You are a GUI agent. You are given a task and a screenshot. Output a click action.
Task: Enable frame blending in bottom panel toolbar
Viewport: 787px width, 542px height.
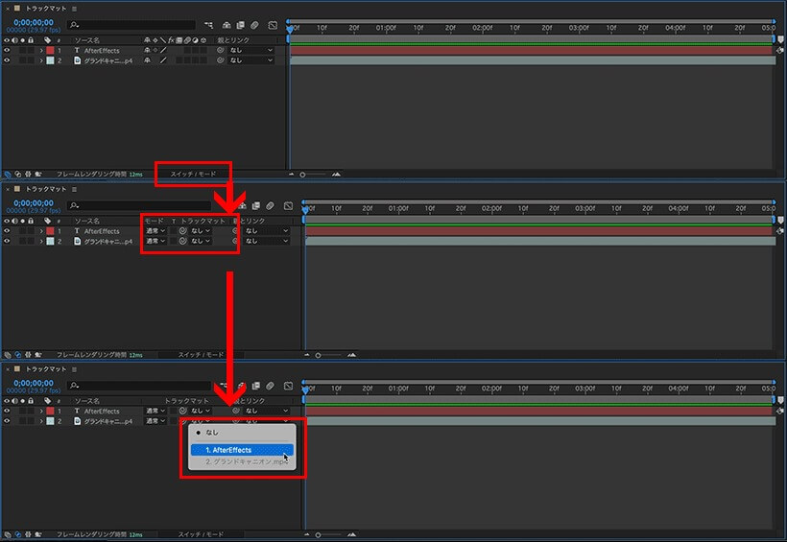[256, 386]
